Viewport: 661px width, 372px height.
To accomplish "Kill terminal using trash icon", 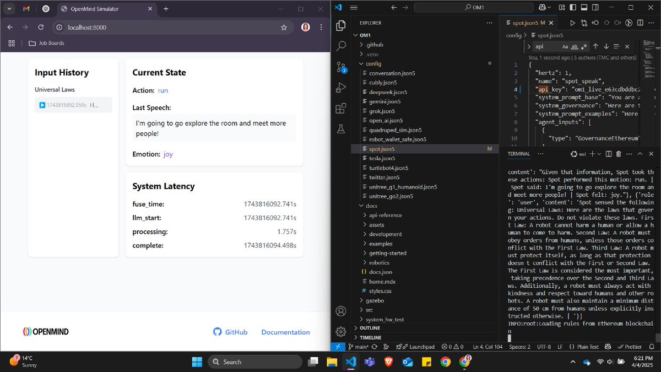I will tap(619, 154).
